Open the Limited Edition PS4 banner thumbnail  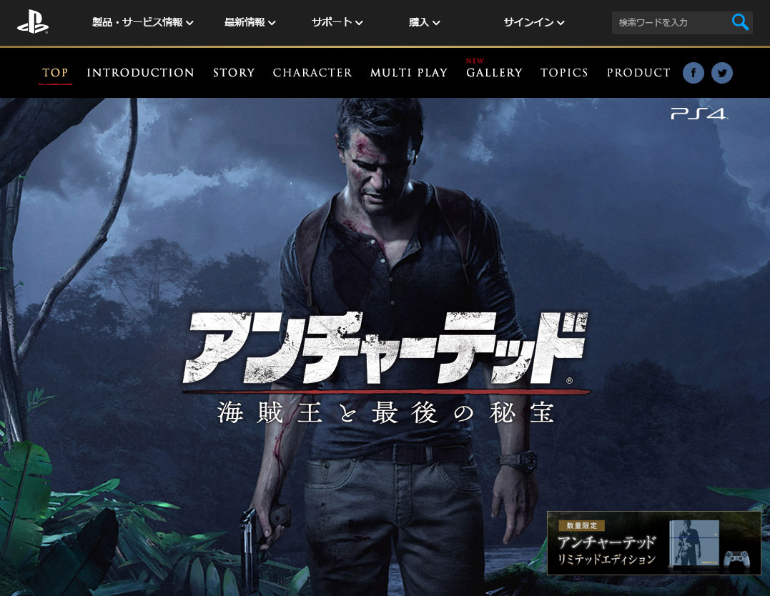tap(653, 543)
